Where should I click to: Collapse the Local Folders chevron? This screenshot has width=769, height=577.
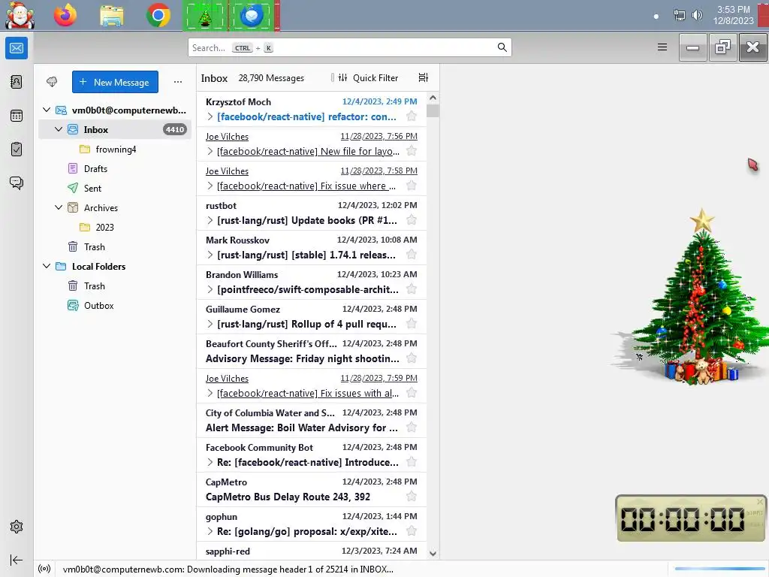point(47,267)
